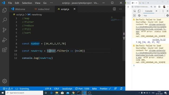Open the Go menu

(x=45, y=3)
